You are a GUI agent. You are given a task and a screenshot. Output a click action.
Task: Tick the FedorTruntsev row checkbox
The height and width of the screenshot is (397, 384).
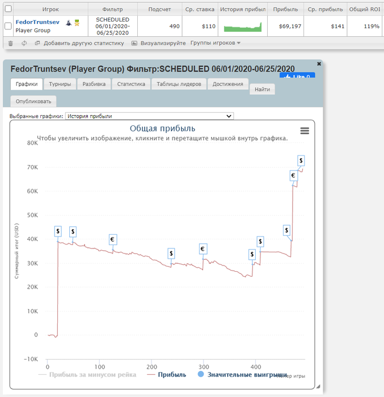(9, 26)
